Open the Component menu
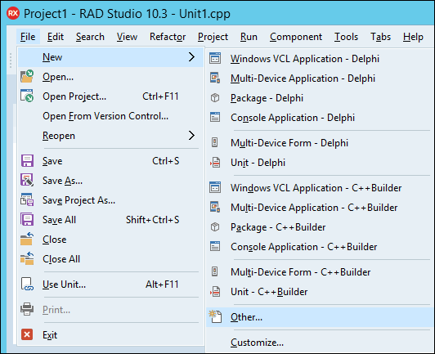The width and height of the screenshot is (435, 354). point(296,37)
